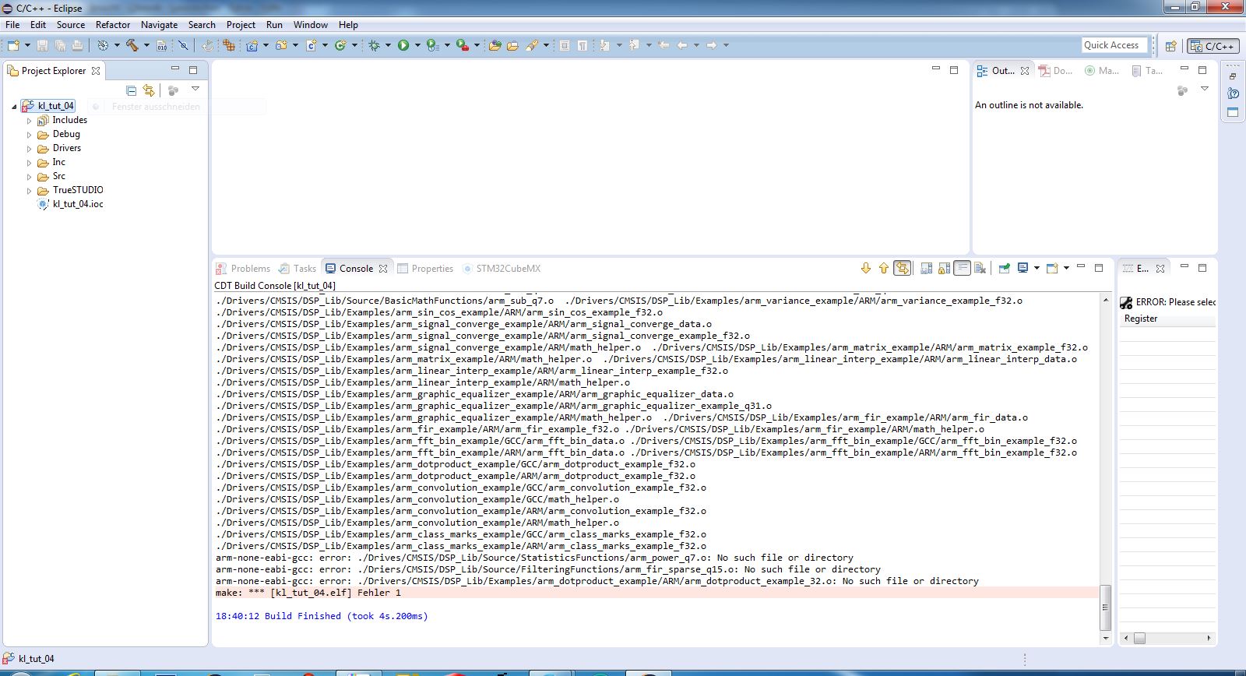
Task: Toggle Link with Editor in Project Explorer
Action: [149, 90]
